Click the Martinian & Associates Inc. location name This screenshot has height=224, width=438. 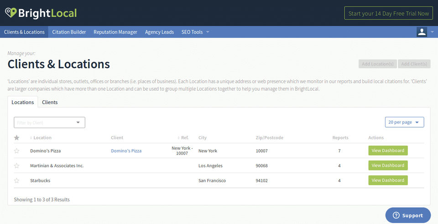tap(57, 165)
